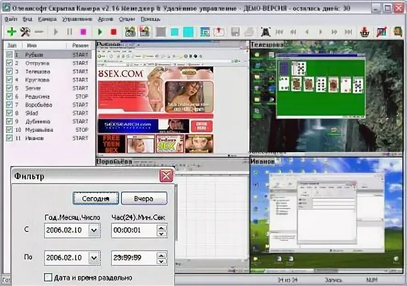Open the Помощь menu
The image size is (407, 286).
pos(150,19)
